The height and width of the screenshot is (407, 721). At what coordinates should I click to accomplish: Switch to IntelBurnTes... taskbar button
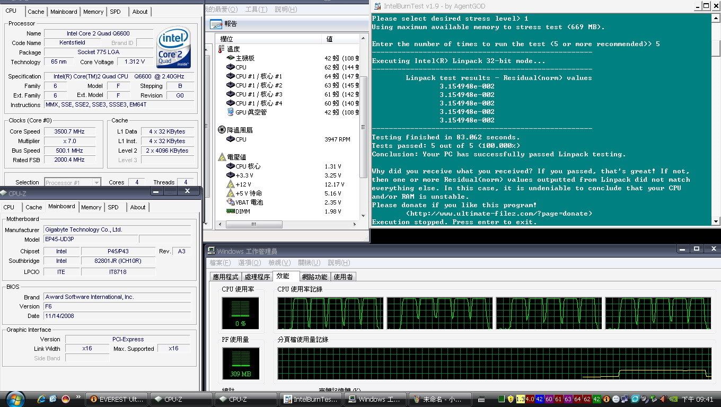(x=311, y=400)
